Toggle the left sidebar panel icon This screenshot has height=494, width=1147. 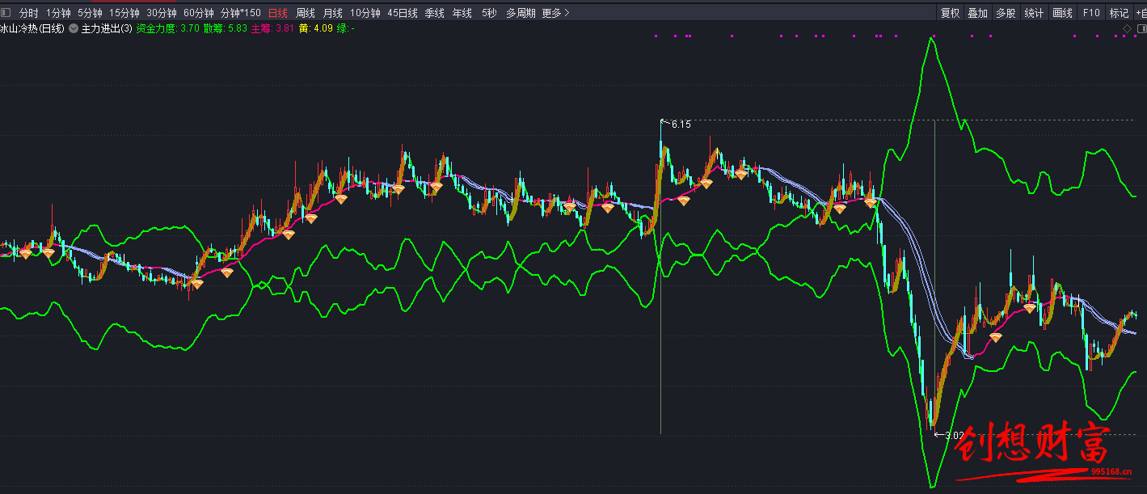click(6, 13)
